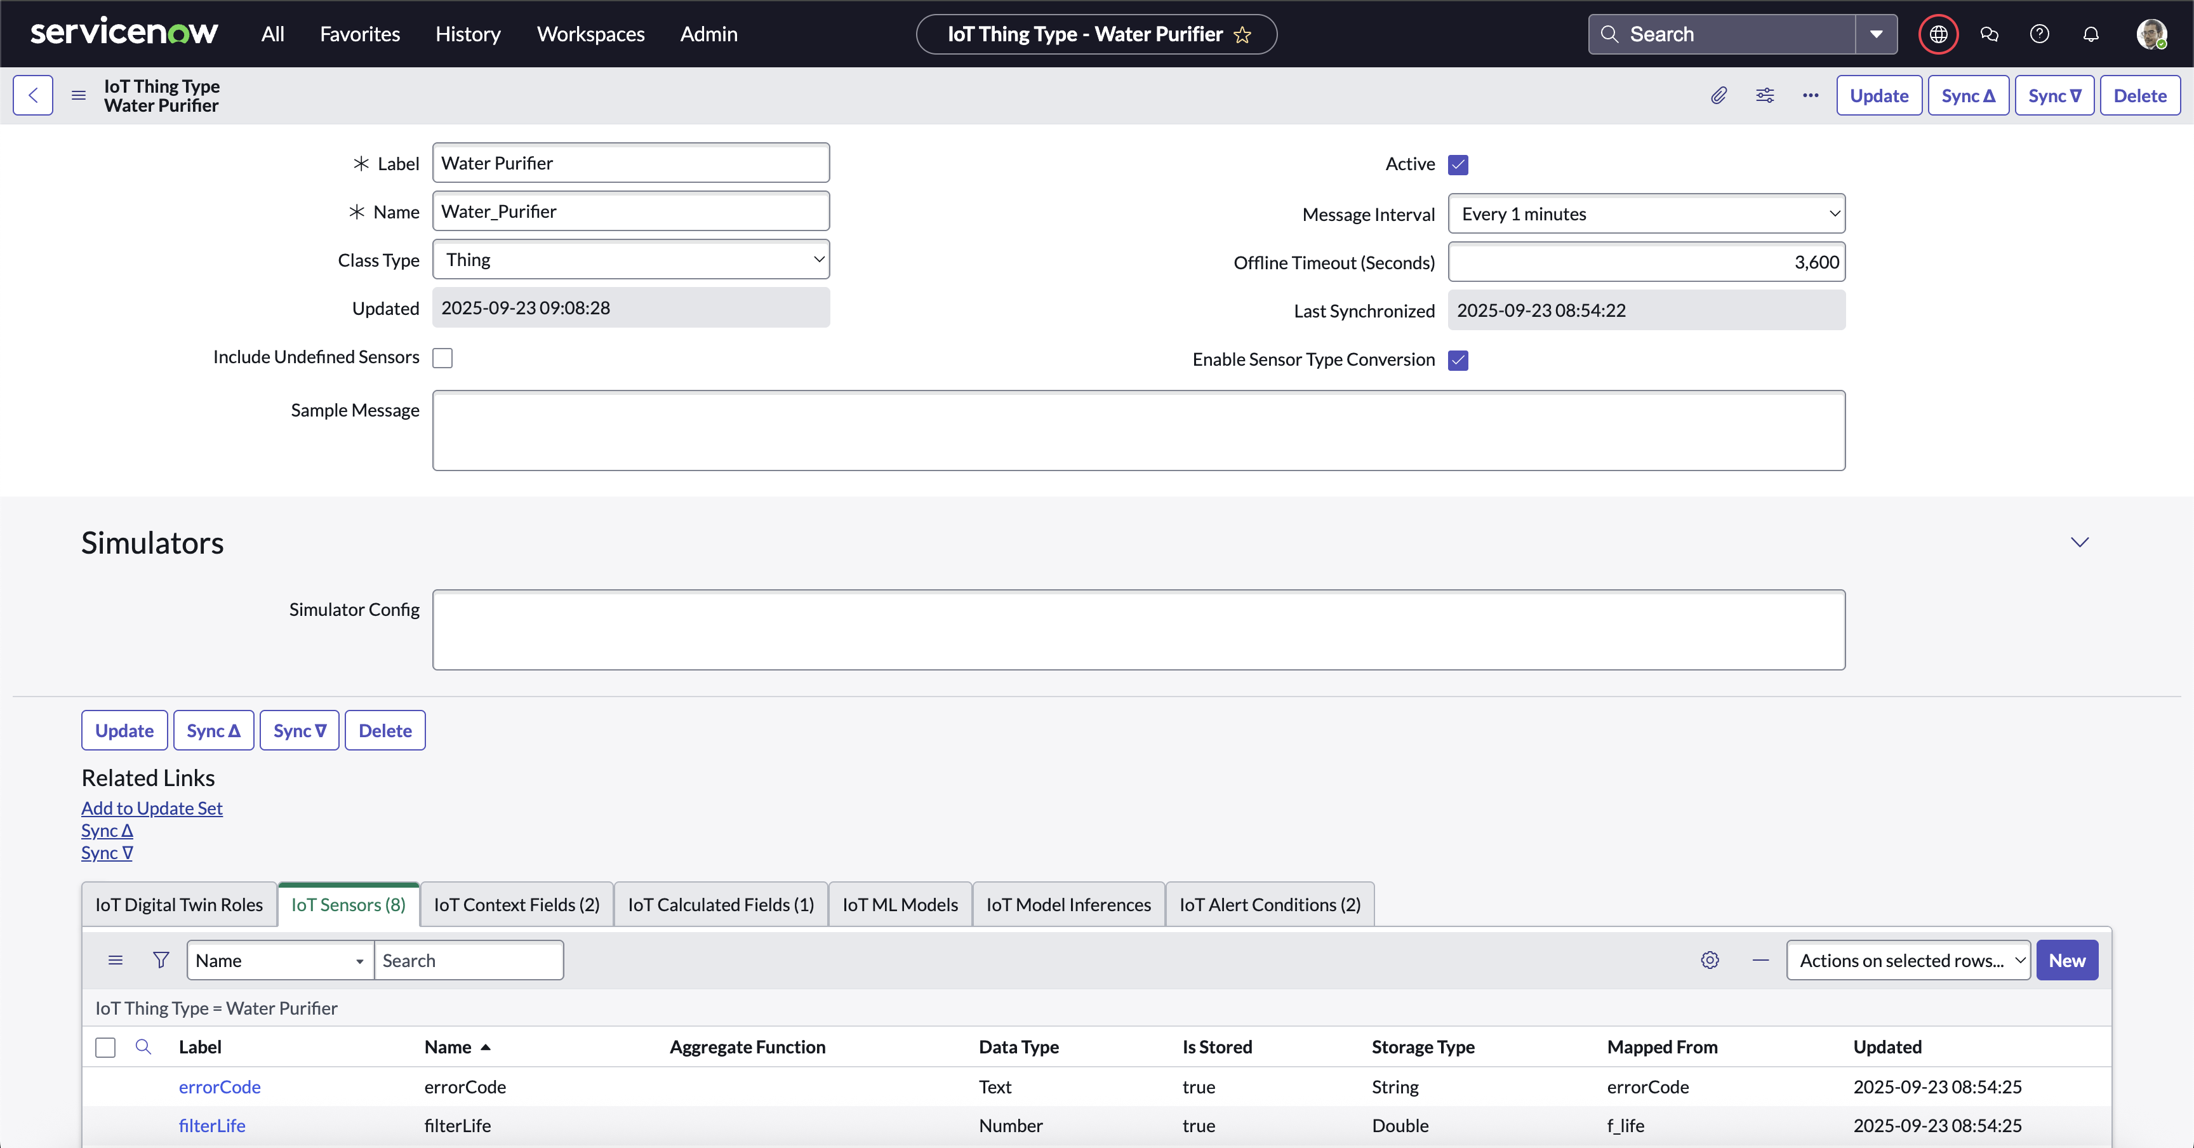Image resolution: width=2194 pixels, height=1148 pixels.
Task: Click the column search magnifier icon
Action: [143, 1046]
